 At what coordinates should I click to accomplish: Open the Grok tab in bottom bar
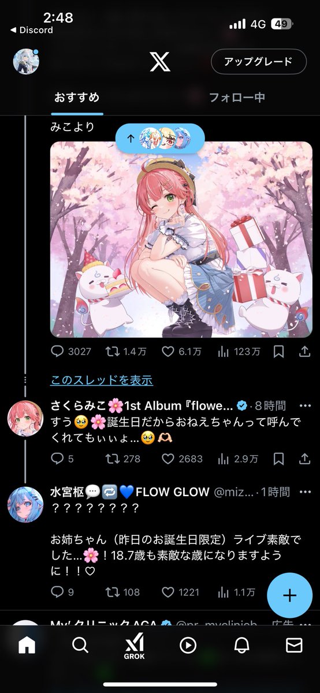click(135, 646)
